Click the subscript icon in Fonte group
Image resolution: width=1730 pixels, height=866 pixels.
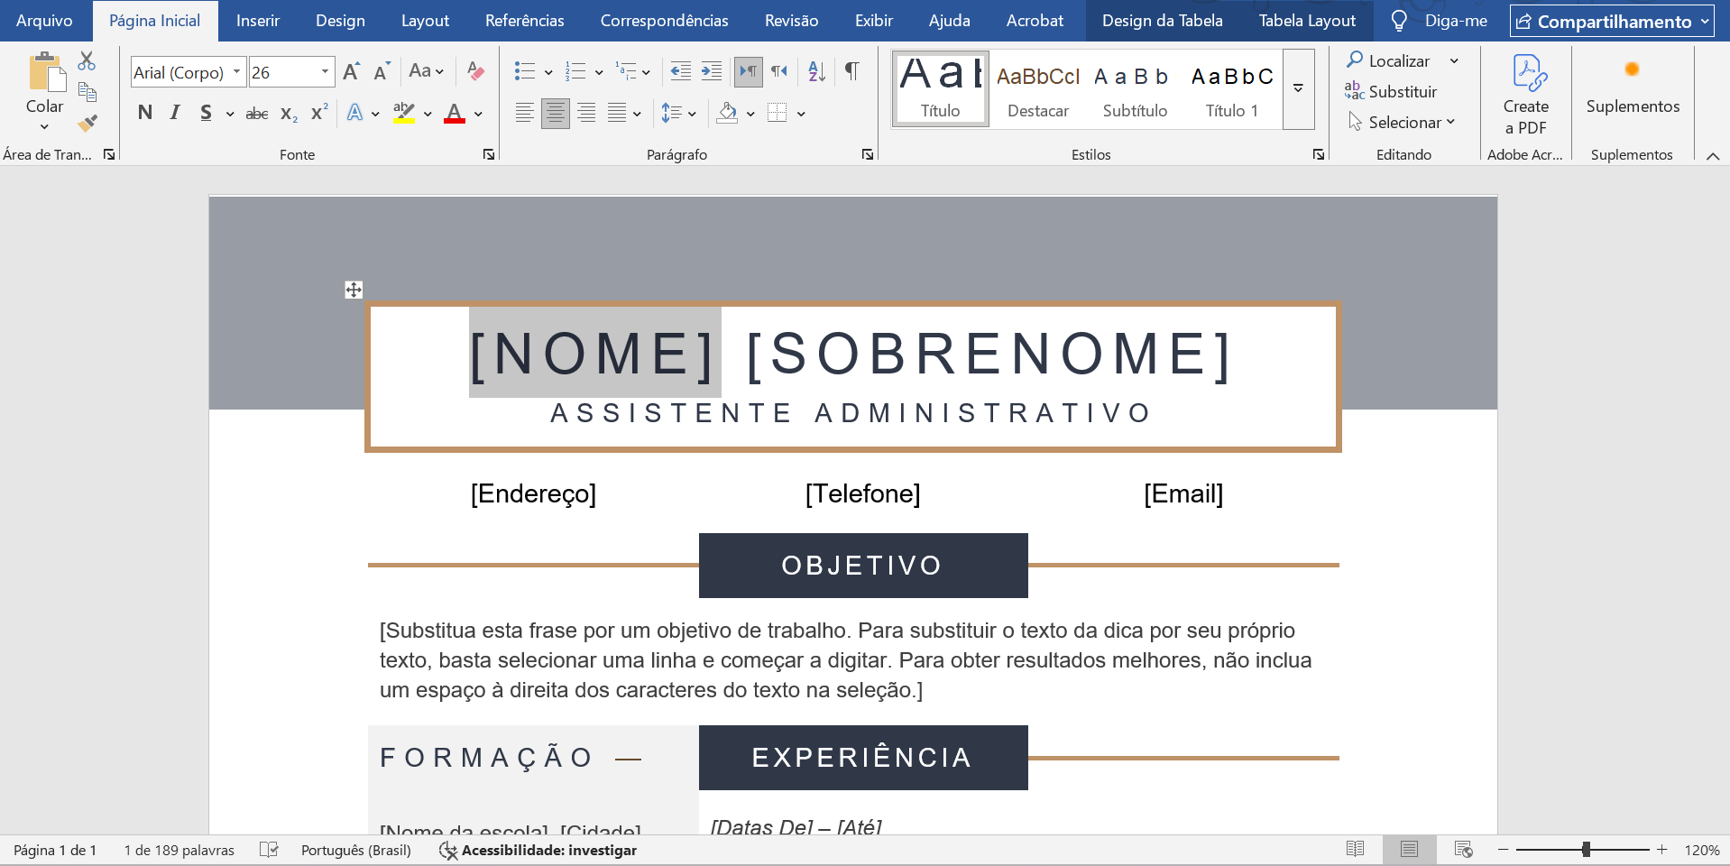click(287, 113)
